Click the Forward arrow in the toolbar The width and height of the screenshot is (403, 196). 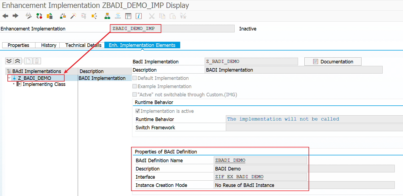(15, 16)
